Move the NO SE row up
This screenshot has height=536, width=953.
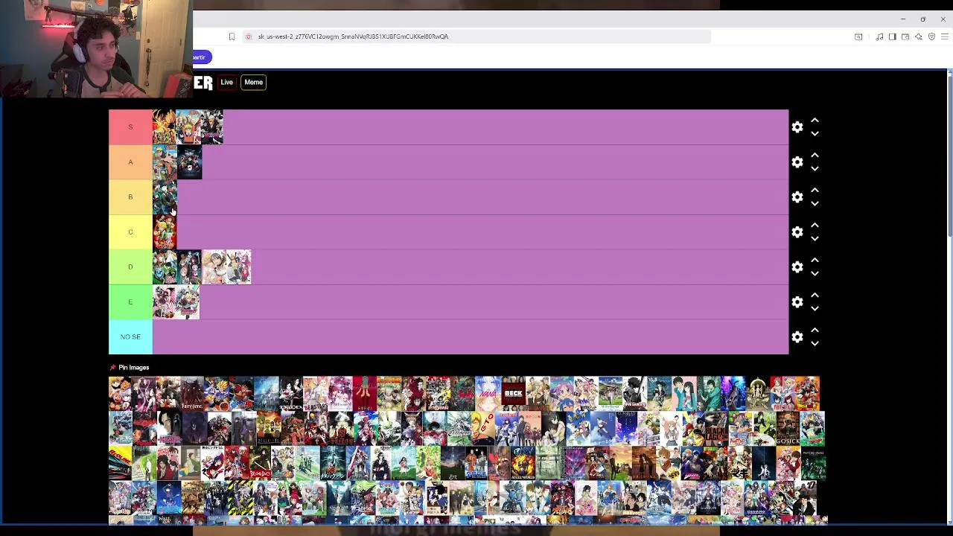815,330
